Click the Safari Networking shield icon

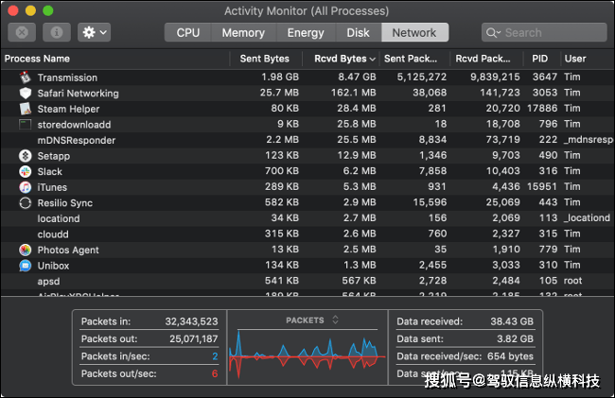coord(26,93)
